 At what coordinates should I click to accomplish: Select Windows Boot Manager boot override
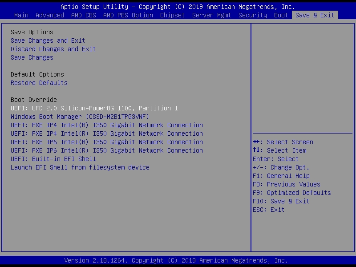[x=80, y=117]
